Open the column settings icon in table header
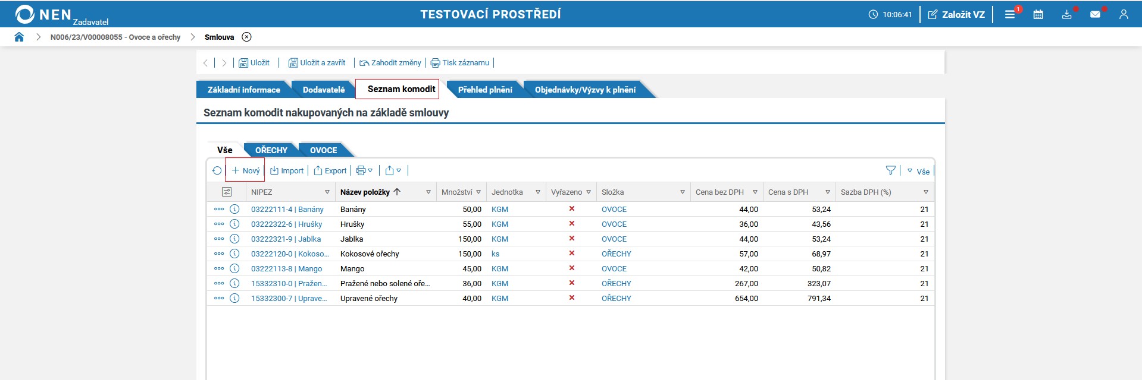 coord(227,192)
